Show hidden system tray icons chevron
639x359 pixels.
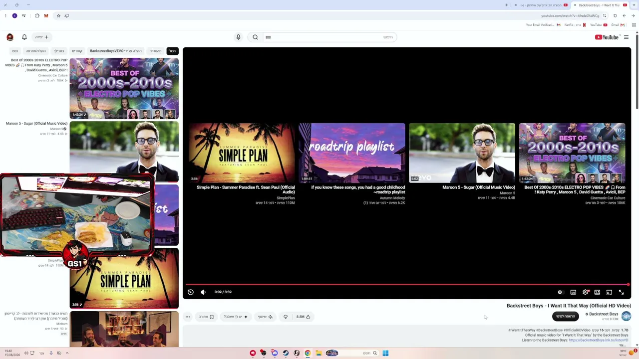point(67,353)
